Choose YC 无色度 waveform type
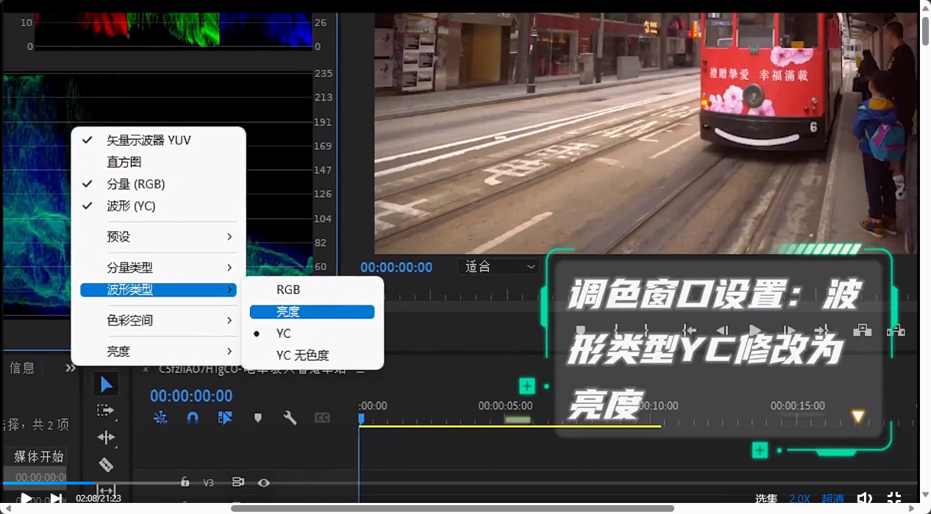 point(312,355)
